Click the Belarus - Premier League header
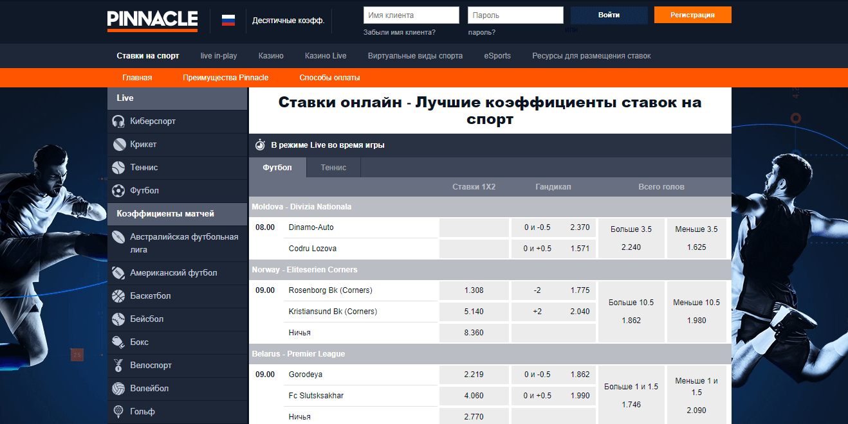Viewport: 848px width, 424px height. pyautogui.click(x=490, y=354)
